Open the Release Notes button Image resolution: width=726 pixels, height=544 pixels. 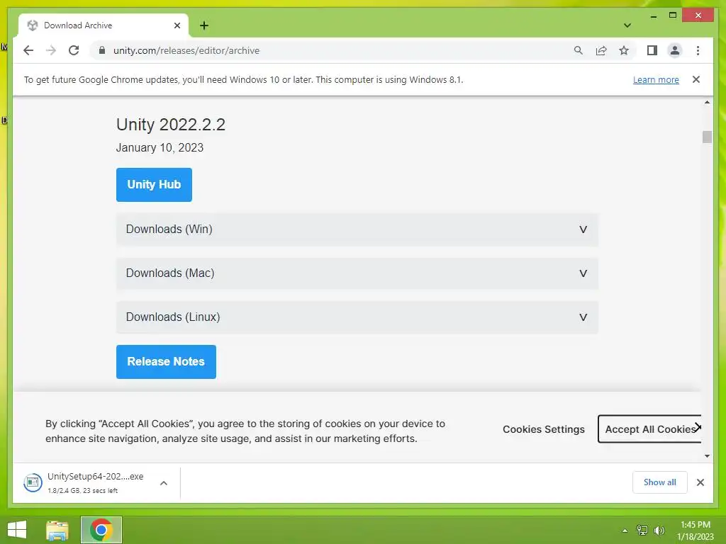[166, 362]
